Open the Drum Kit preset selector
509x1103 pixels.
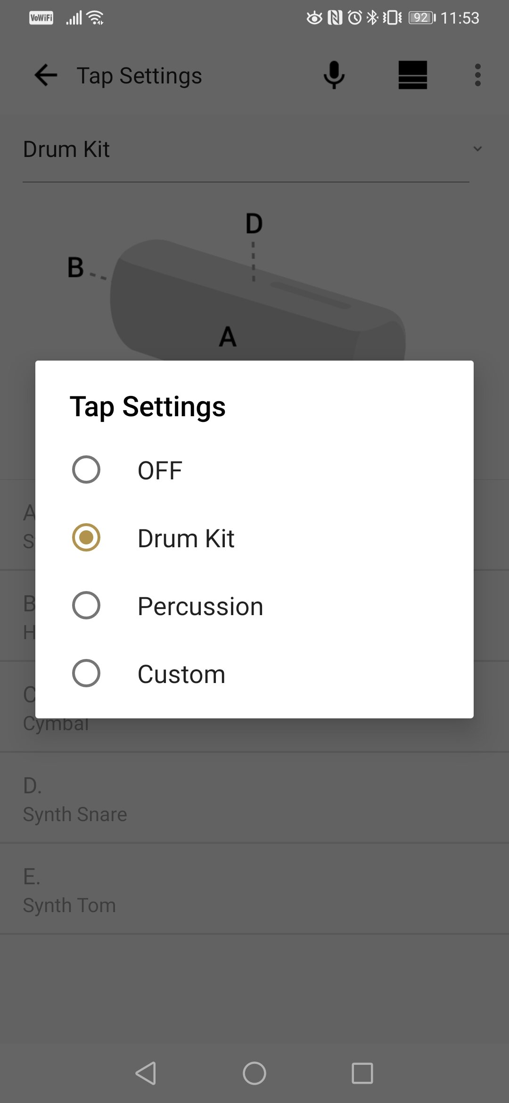tap(246, 150)
